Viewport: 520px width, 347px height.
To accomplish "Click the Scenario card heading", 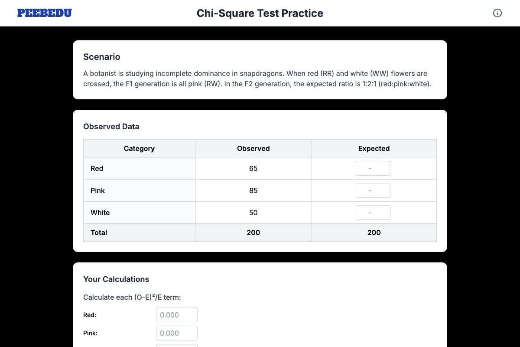I will (x=101, y=57).
